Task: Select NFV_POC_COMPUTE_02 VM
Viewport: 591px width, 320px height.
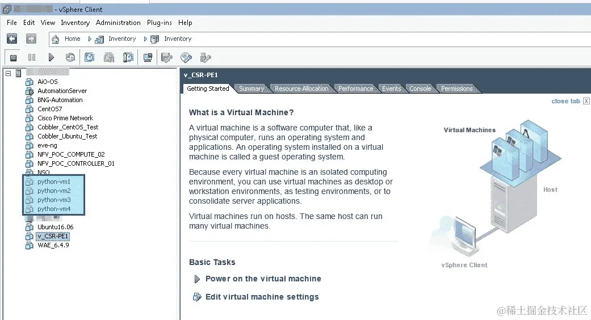Action: point(71,154)
